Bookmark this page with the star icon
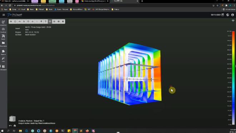Screen dimensions: 236x133 (x=217, y=5)
